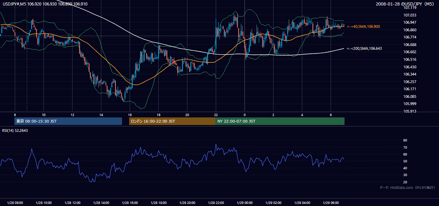439x206 pixels.
Task: Click hour tick 8 under price chart
Action: pyautogui.click(x=15, y=115)
